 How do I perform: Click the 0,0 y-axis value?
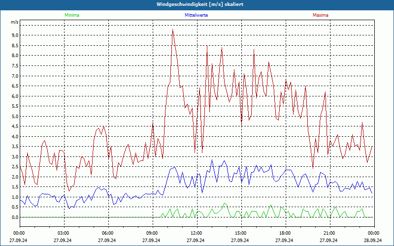[15, 217]
